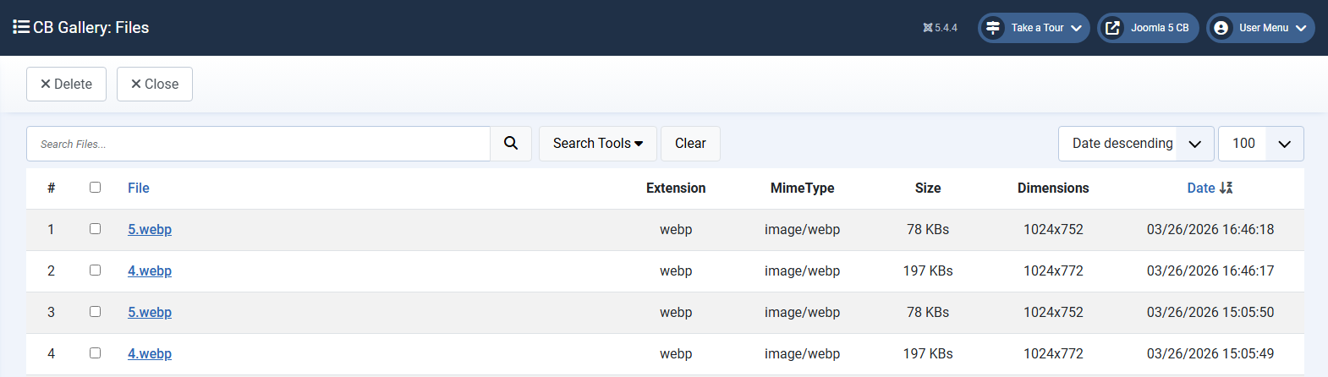Expand the Search Tools dropdown
The image size is (1328, 377).
(598, 144)
